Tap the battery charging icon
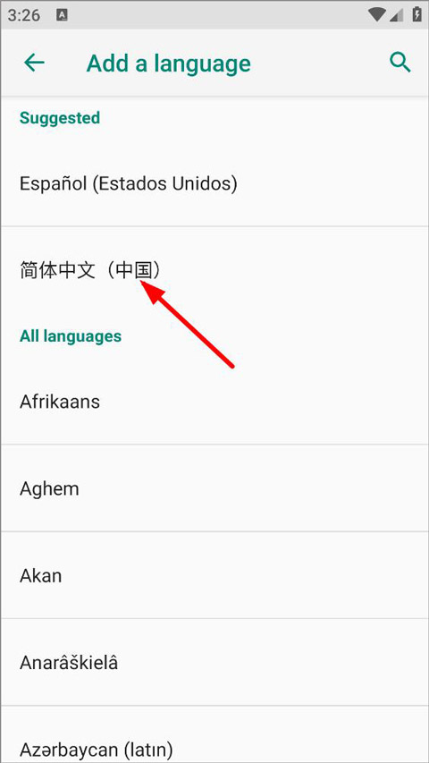Image resolution: width=429 pixels, height=763 pixels. [x=416, y=15]
